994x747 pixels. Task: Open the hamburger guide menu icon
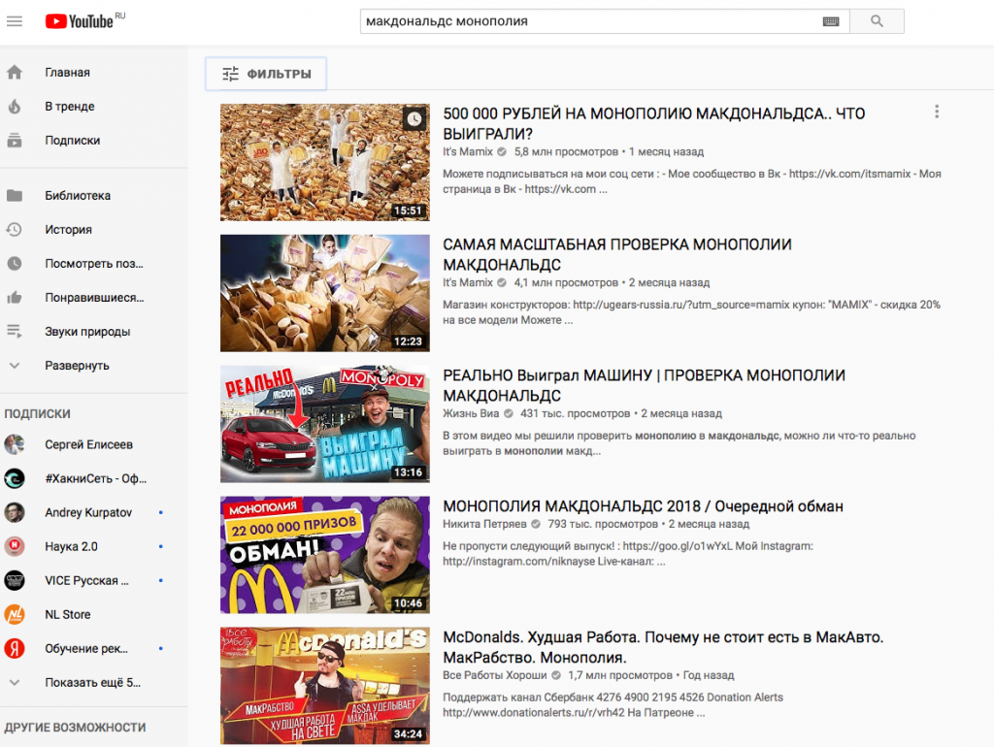point(15,21)
